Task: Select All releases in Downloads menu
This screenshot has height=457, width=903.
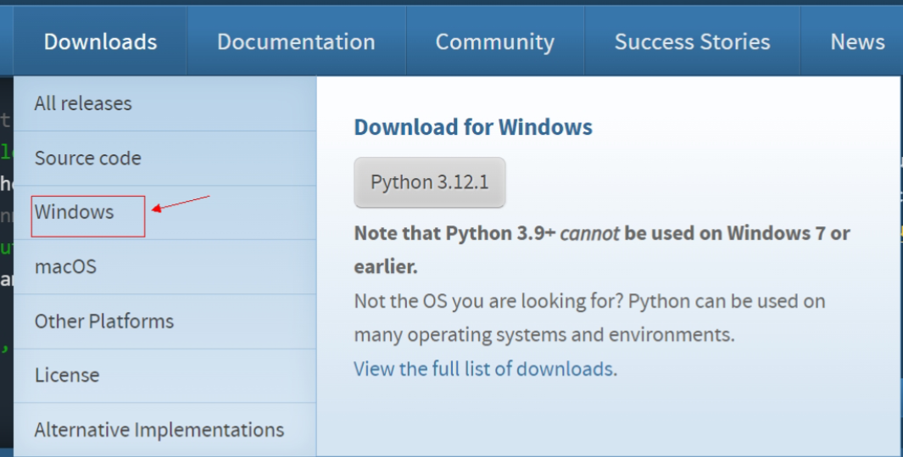Action: point(164,103)
